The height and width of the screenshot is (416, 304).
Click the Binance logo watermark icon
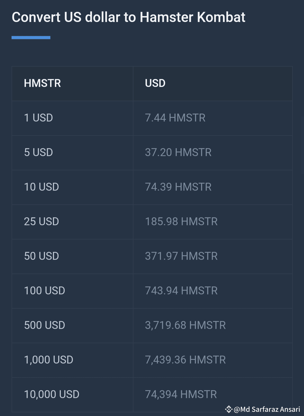coord(229,409)
